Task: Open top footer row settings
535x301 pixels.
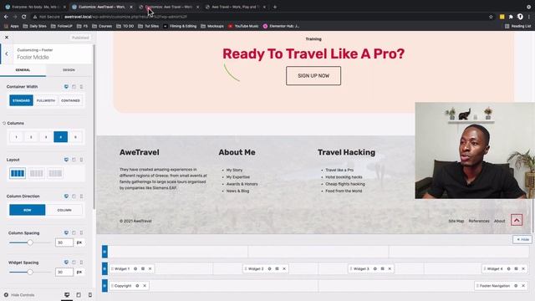Action: coord(104,252)
